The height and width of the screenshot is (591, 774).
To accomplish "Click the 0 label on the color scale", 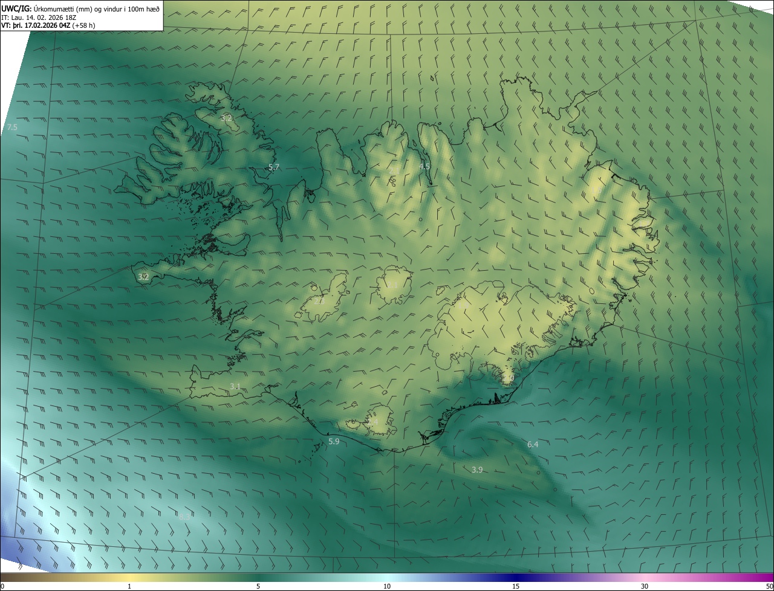I will (2, 586).
